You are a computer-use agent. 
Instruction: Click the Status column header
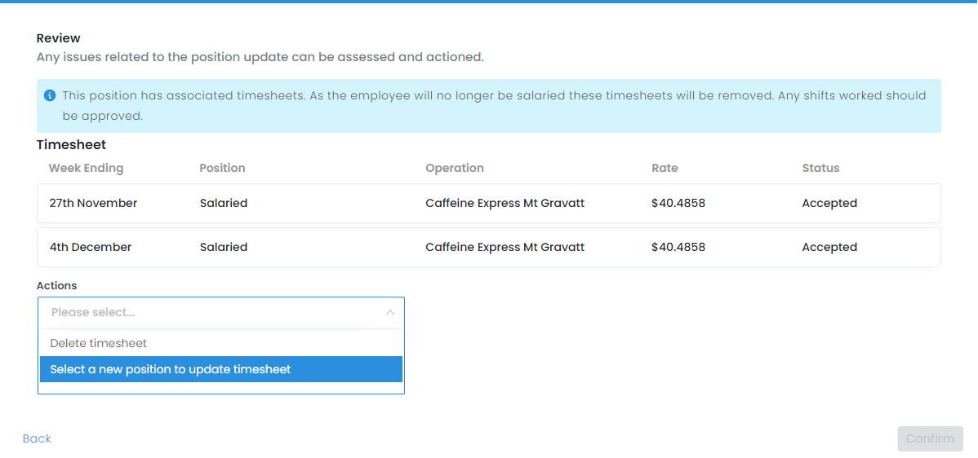pyautogui.click(x=820, y=168)
